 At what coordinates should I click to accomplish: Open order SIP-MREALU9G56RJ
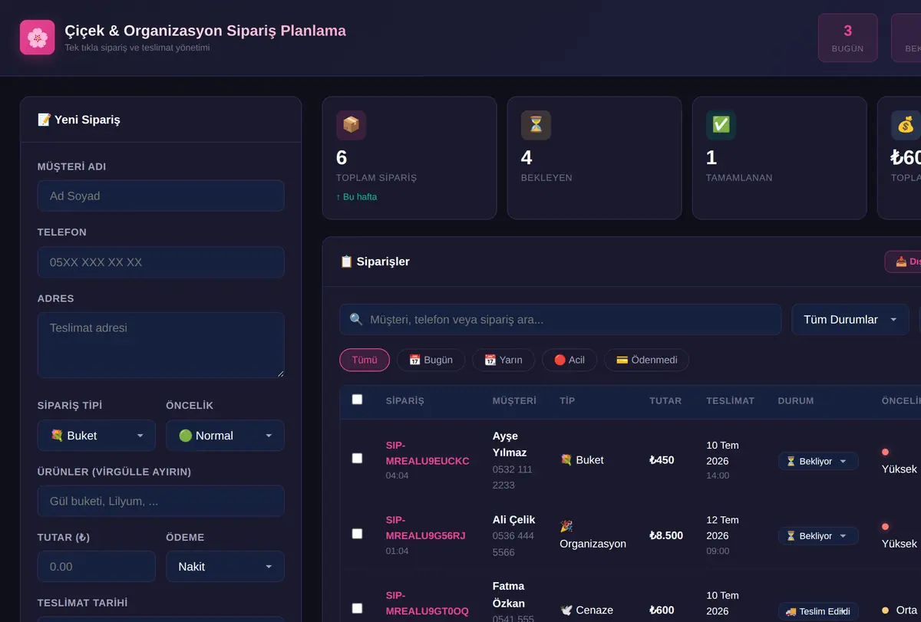point(425,528)
